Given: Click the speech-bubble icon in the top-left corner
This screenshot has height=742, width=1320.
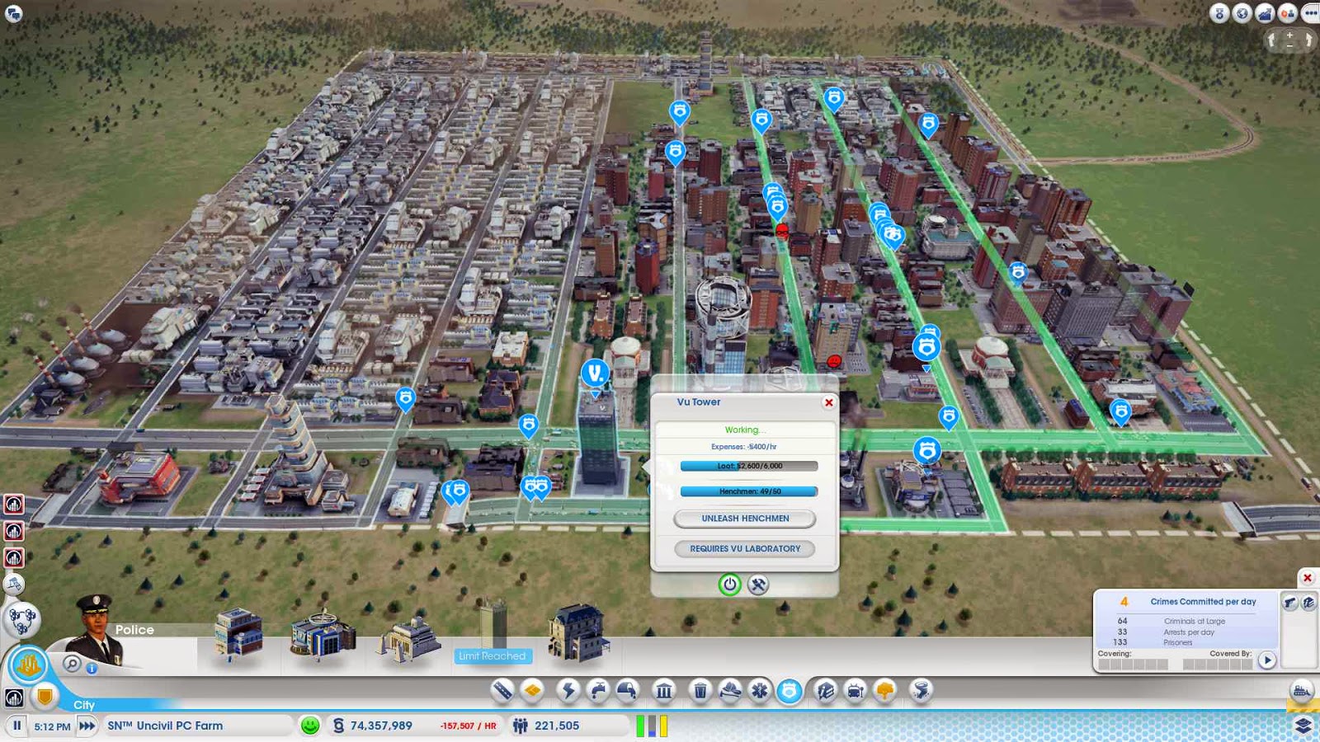Looking at the screenshot, I should coord(13,13).
